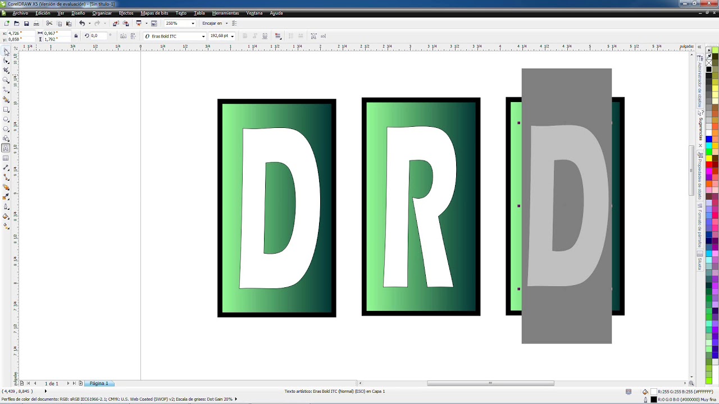This screenshot has width=719, height=404.
Task: Select the Zoom tool in the toolbox
Action: click(x=6, y=80)
